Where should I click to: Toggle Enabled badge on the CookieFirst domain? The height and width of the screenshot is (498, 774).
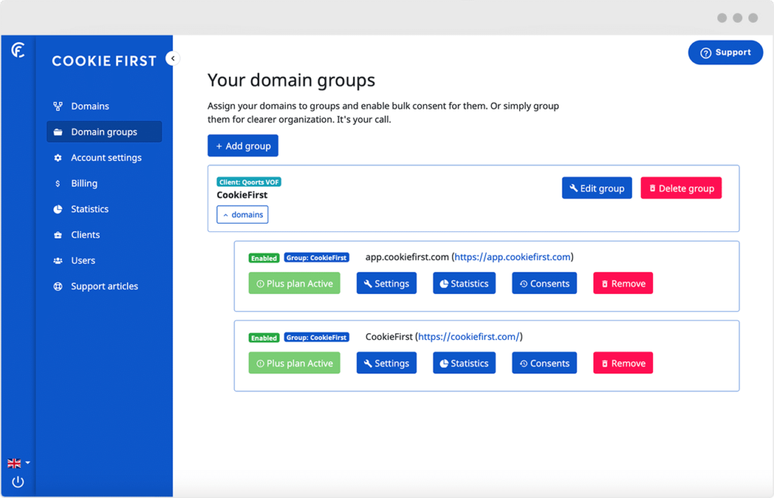tap(264, 337)
